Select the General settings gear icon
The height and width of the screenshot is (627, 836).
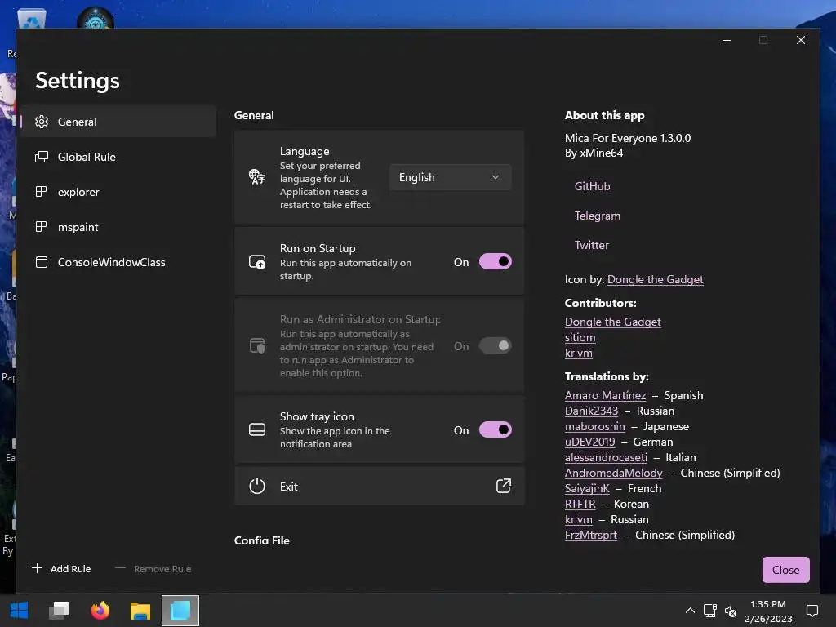(42, 122)
